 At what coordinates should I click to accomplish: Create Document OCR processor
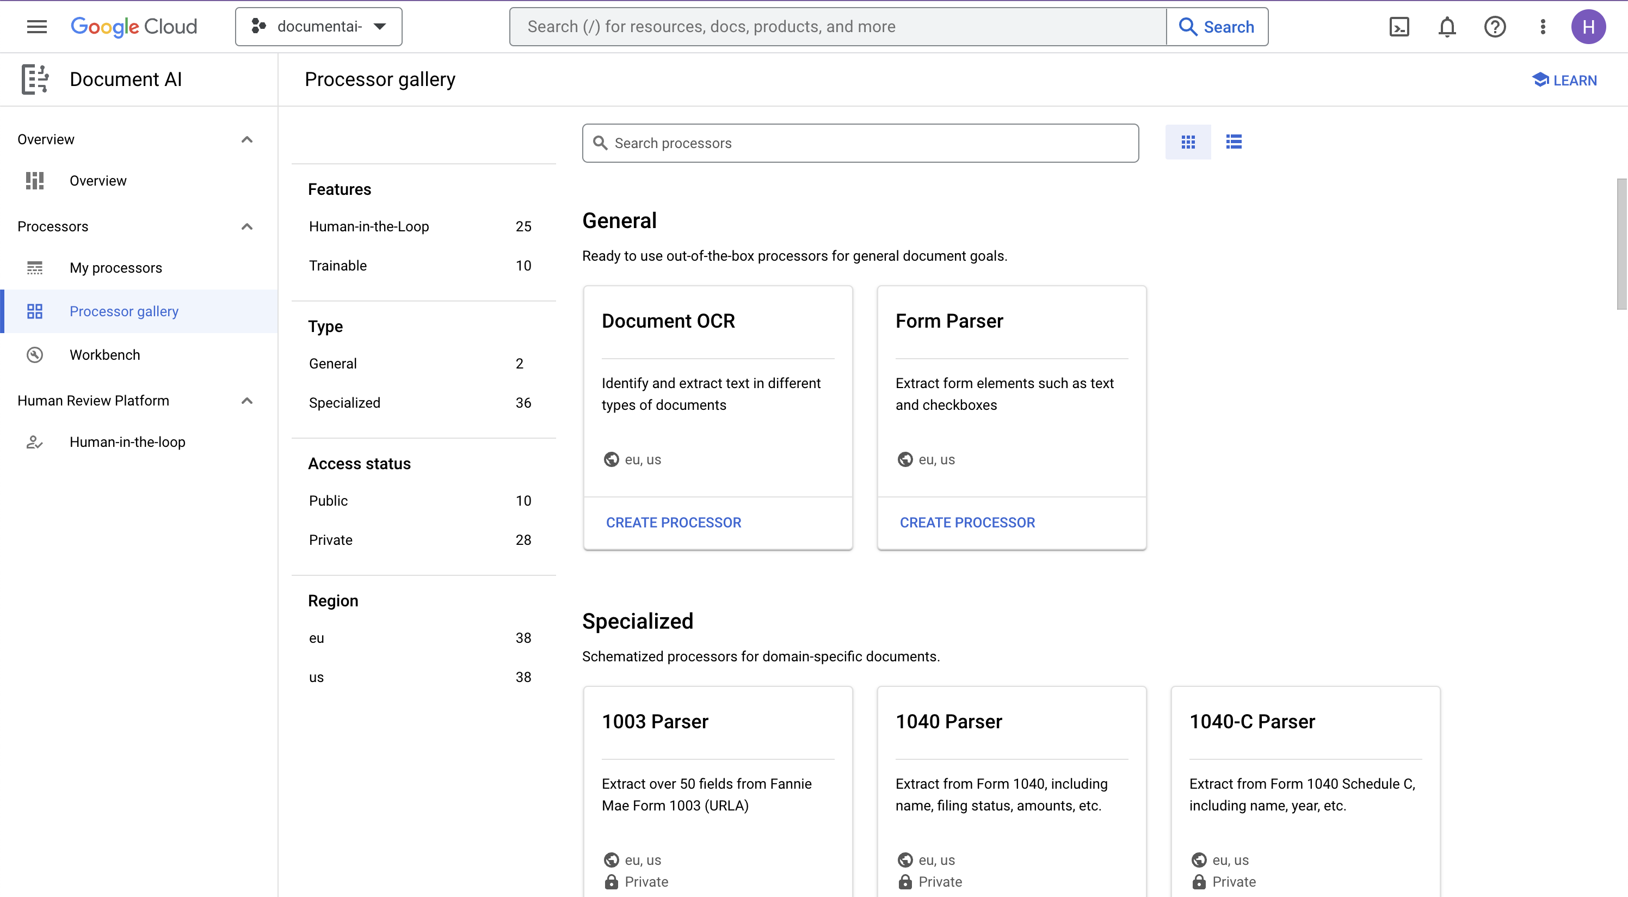pyautogui.click(x=673, y=523)
